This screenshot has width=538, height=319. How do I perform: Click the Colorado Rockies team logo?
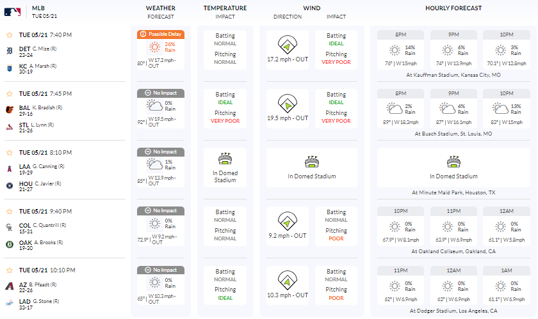(x=10, y=226)
